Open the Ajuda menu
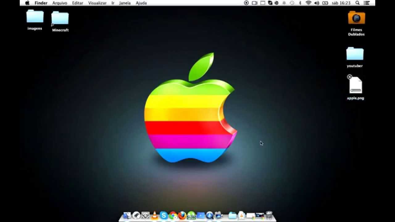The width and height of the screenshot is (395, 222). point(141,3)
